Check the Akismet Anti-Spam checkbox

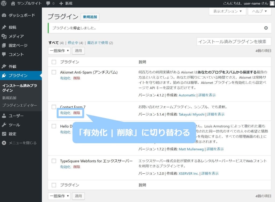[x=54, y=72]
